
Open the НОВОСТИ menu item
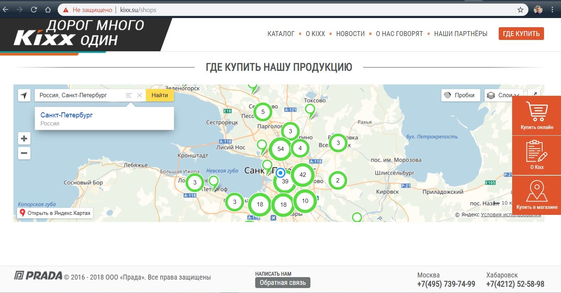tap(350, 34)
